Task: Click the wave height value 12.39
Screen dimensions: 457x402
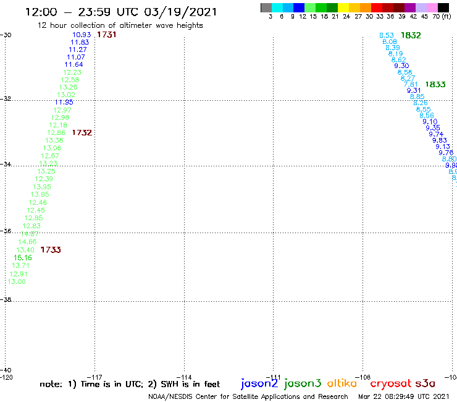Action: (x=44, y=179)
